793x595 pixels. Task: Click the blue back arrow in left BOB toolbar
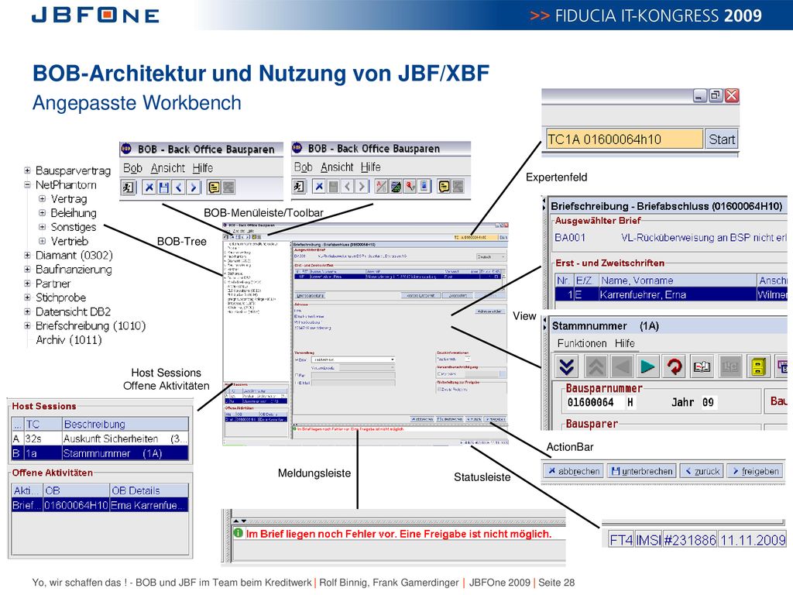(179, 187)
